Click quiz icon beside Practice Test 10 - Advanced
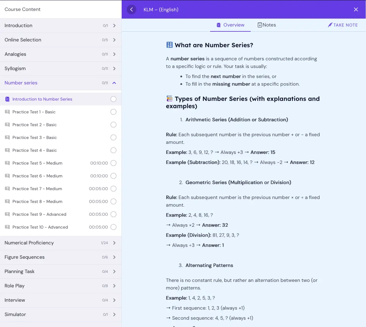 7,227
